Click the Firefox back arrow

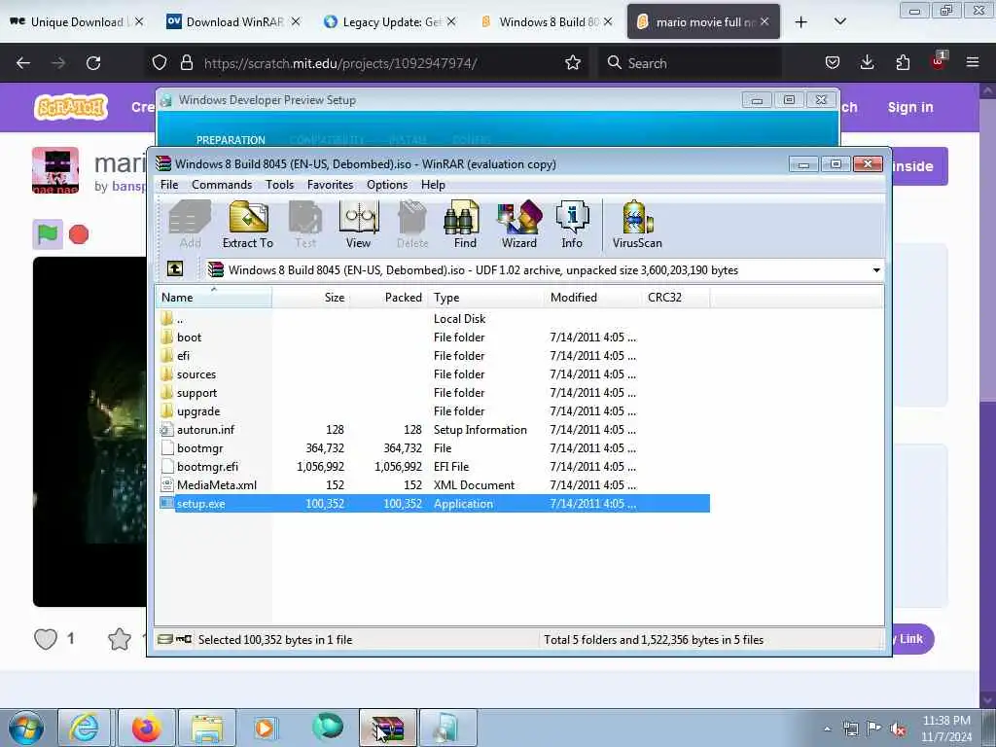(23, 63)
